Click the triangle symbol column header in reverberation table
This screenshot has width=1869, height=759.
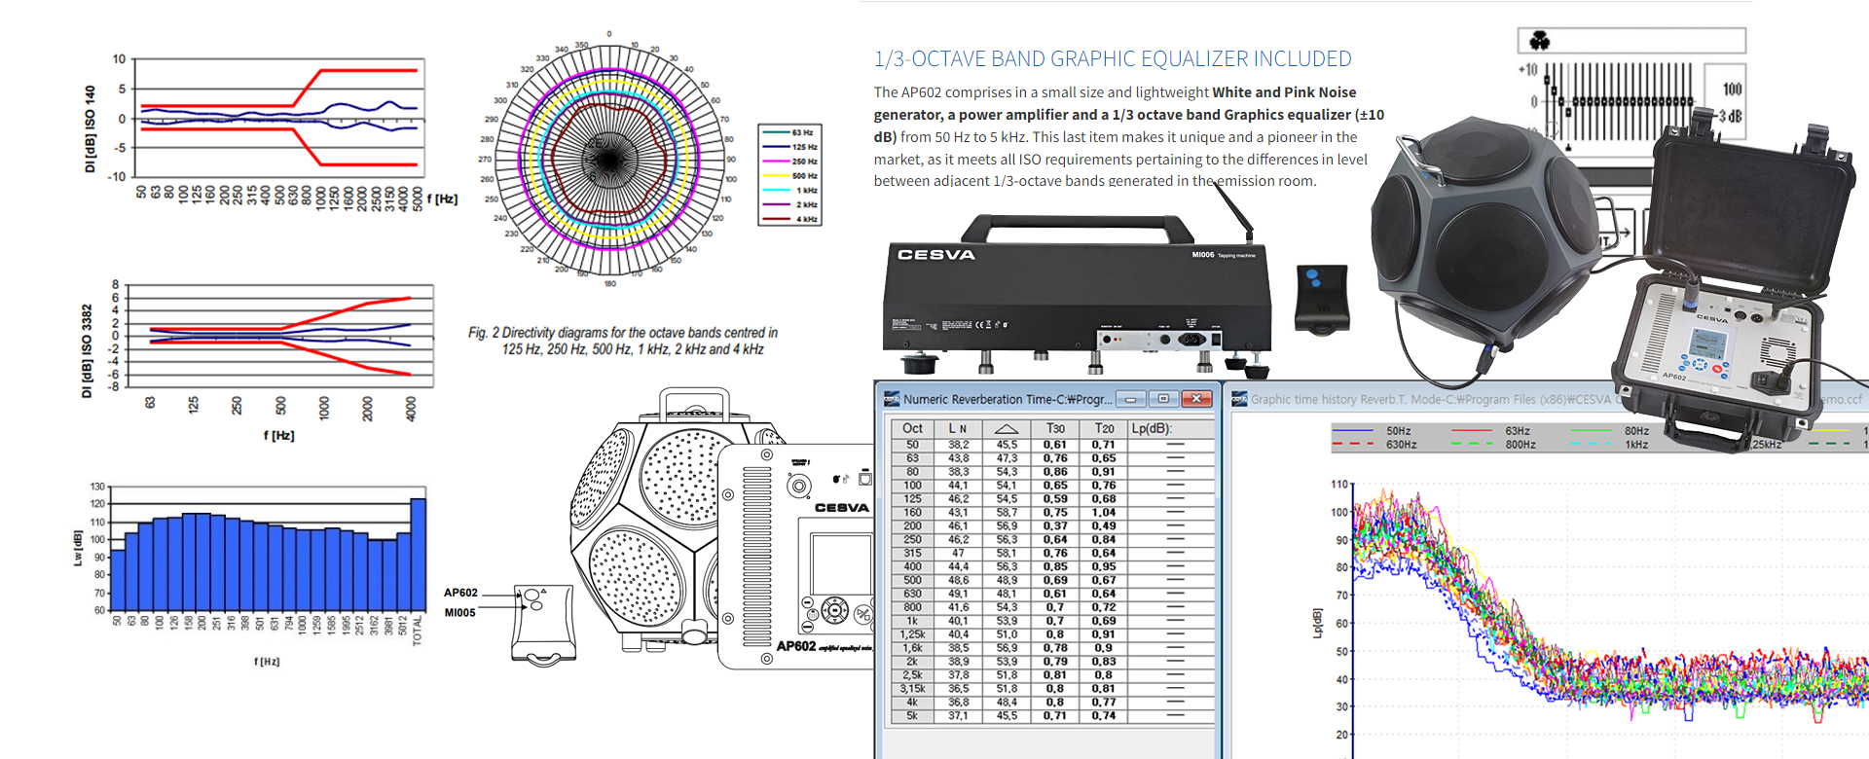click(x=1007, y=428)
